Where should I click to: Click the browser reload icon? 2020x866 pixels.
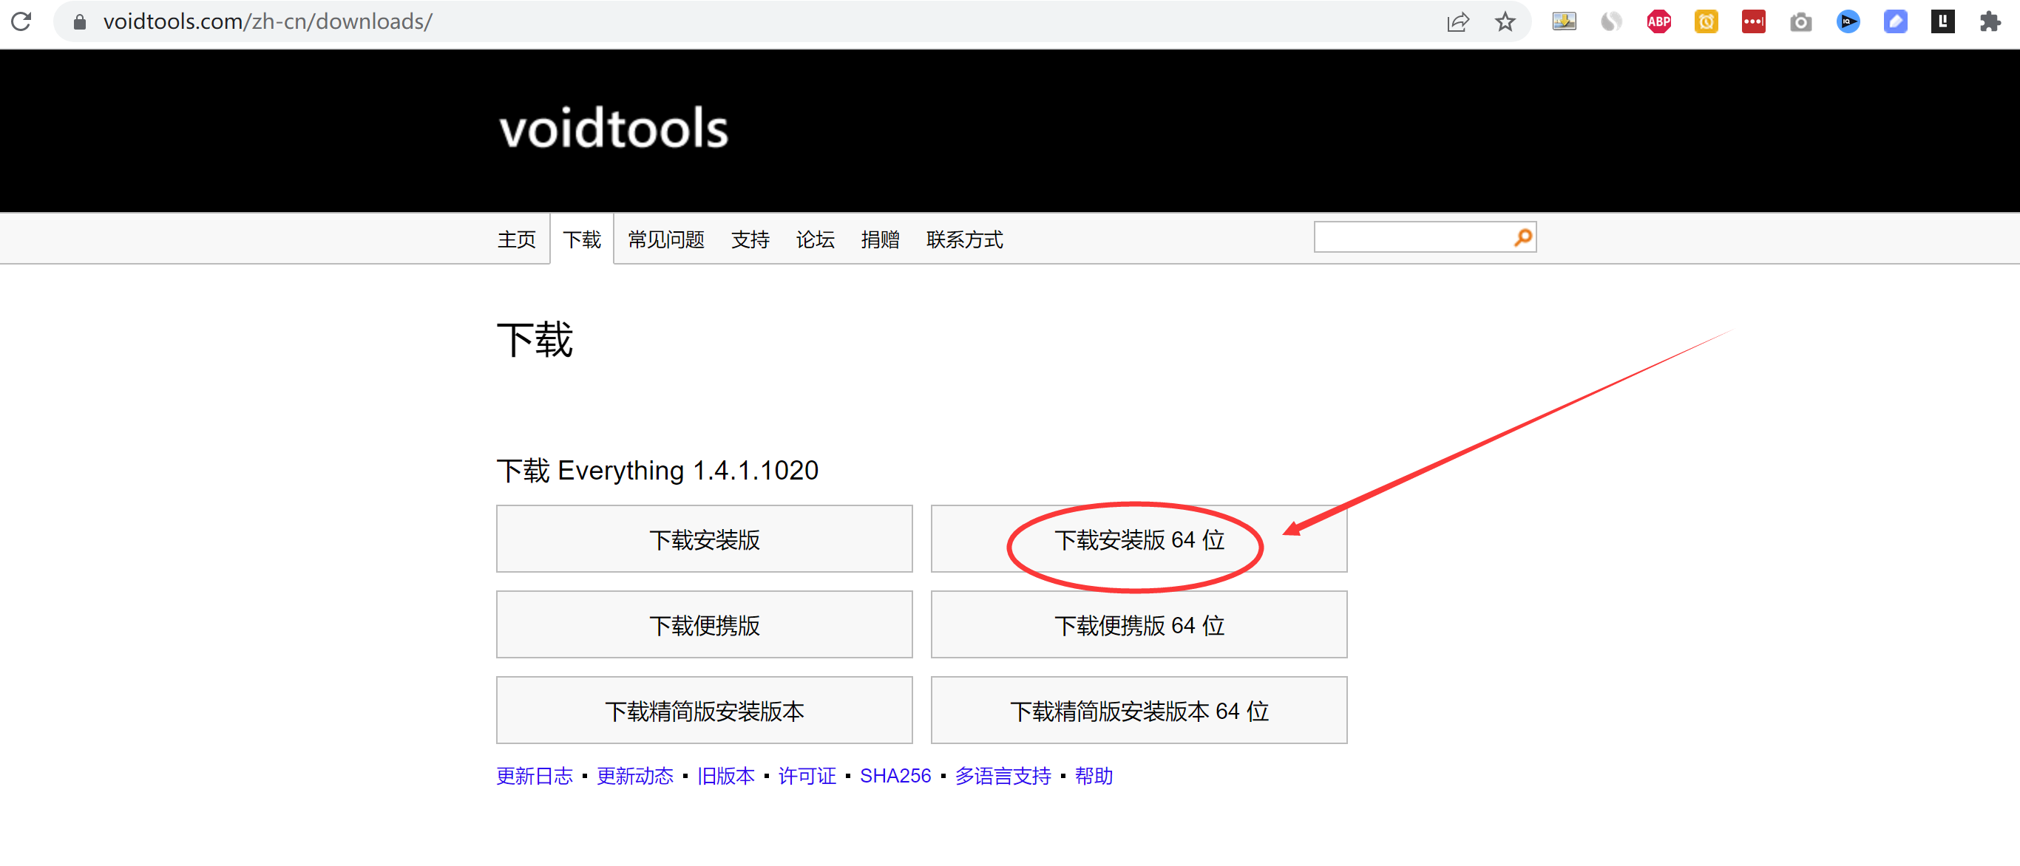21,21
